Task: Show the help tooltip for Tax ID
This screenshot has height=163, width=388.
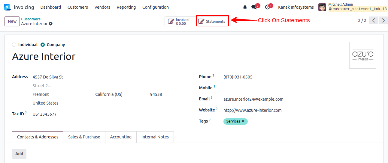Action: coord(26,113)
